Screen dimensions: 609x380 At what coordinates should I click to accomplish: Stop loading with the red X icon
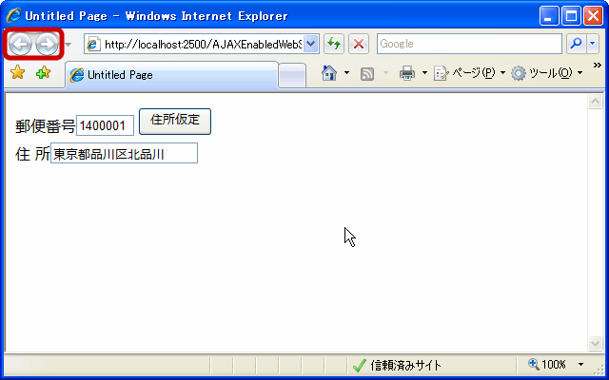[x=359, y=44]
